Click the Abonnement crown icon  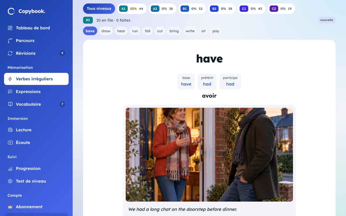10,207
